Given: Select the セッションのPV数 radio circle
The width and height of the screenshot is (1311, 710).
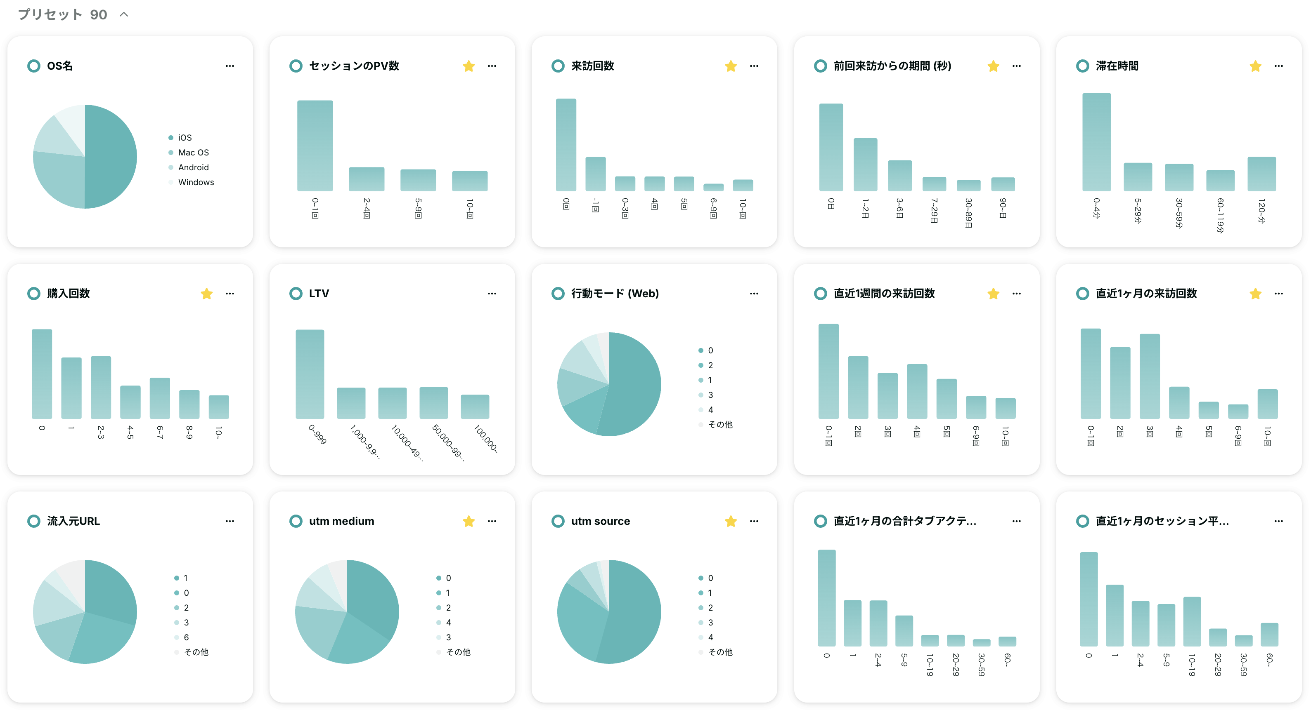Looking at the screenshot, I should point(296,66).
